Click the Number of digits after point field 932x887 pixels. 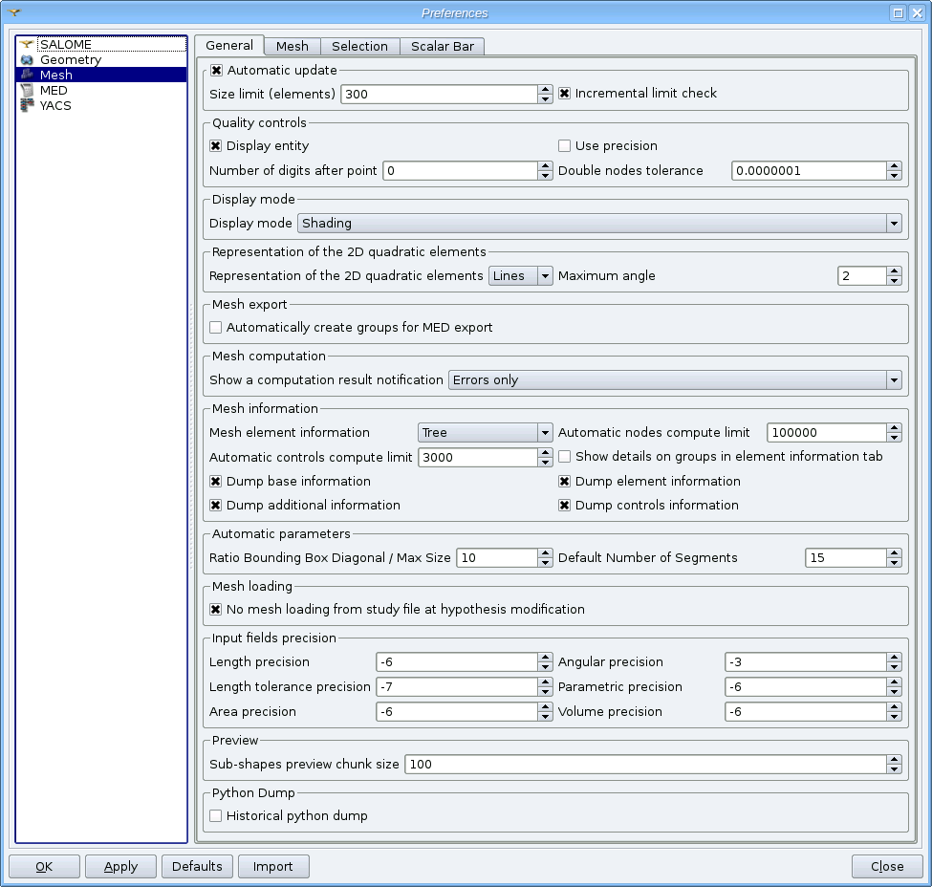coord(461,171)
